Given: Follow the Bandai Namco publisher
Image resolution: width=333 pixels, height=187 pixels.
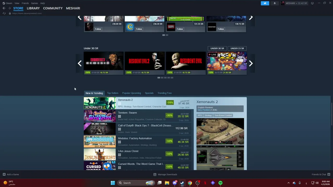Looking at the screenshot, I should click(180, 29).
